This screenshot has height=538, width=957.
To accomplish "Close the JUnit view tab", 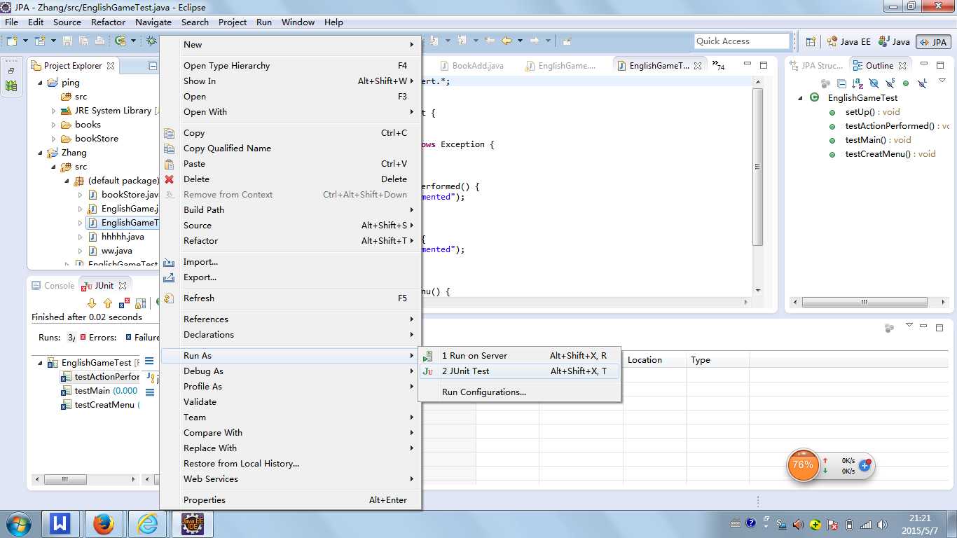I will coord(122,286).
